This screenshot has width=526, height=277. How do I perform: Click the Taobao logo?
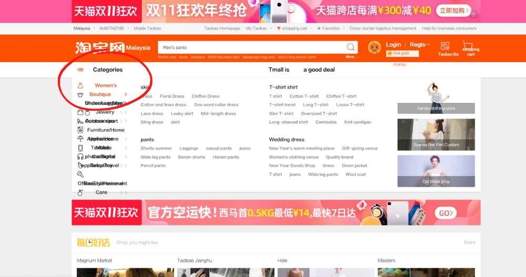99,48
